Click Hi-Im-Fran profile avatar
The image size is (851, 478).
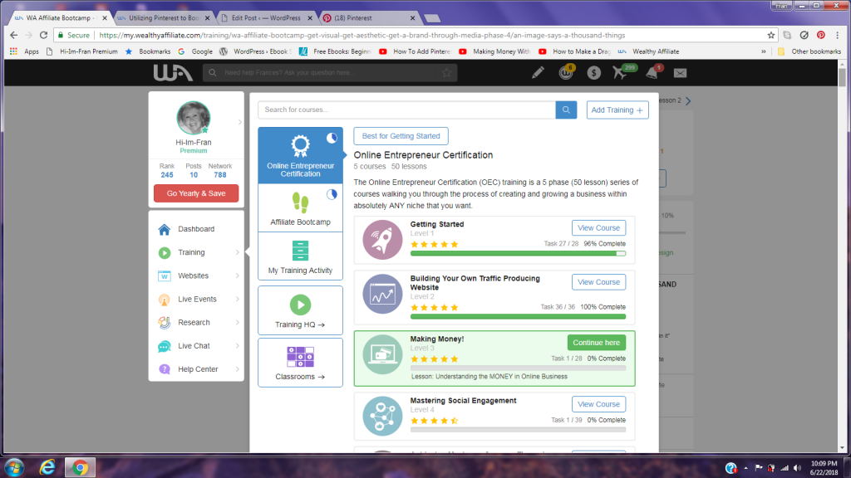pos(193,117)
